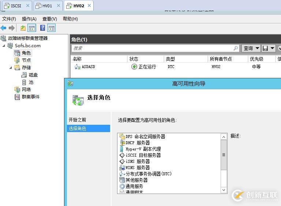This screenshot has width=281, height=206.
Task: Click the blue help question mark icon
Action: (43, 28)
